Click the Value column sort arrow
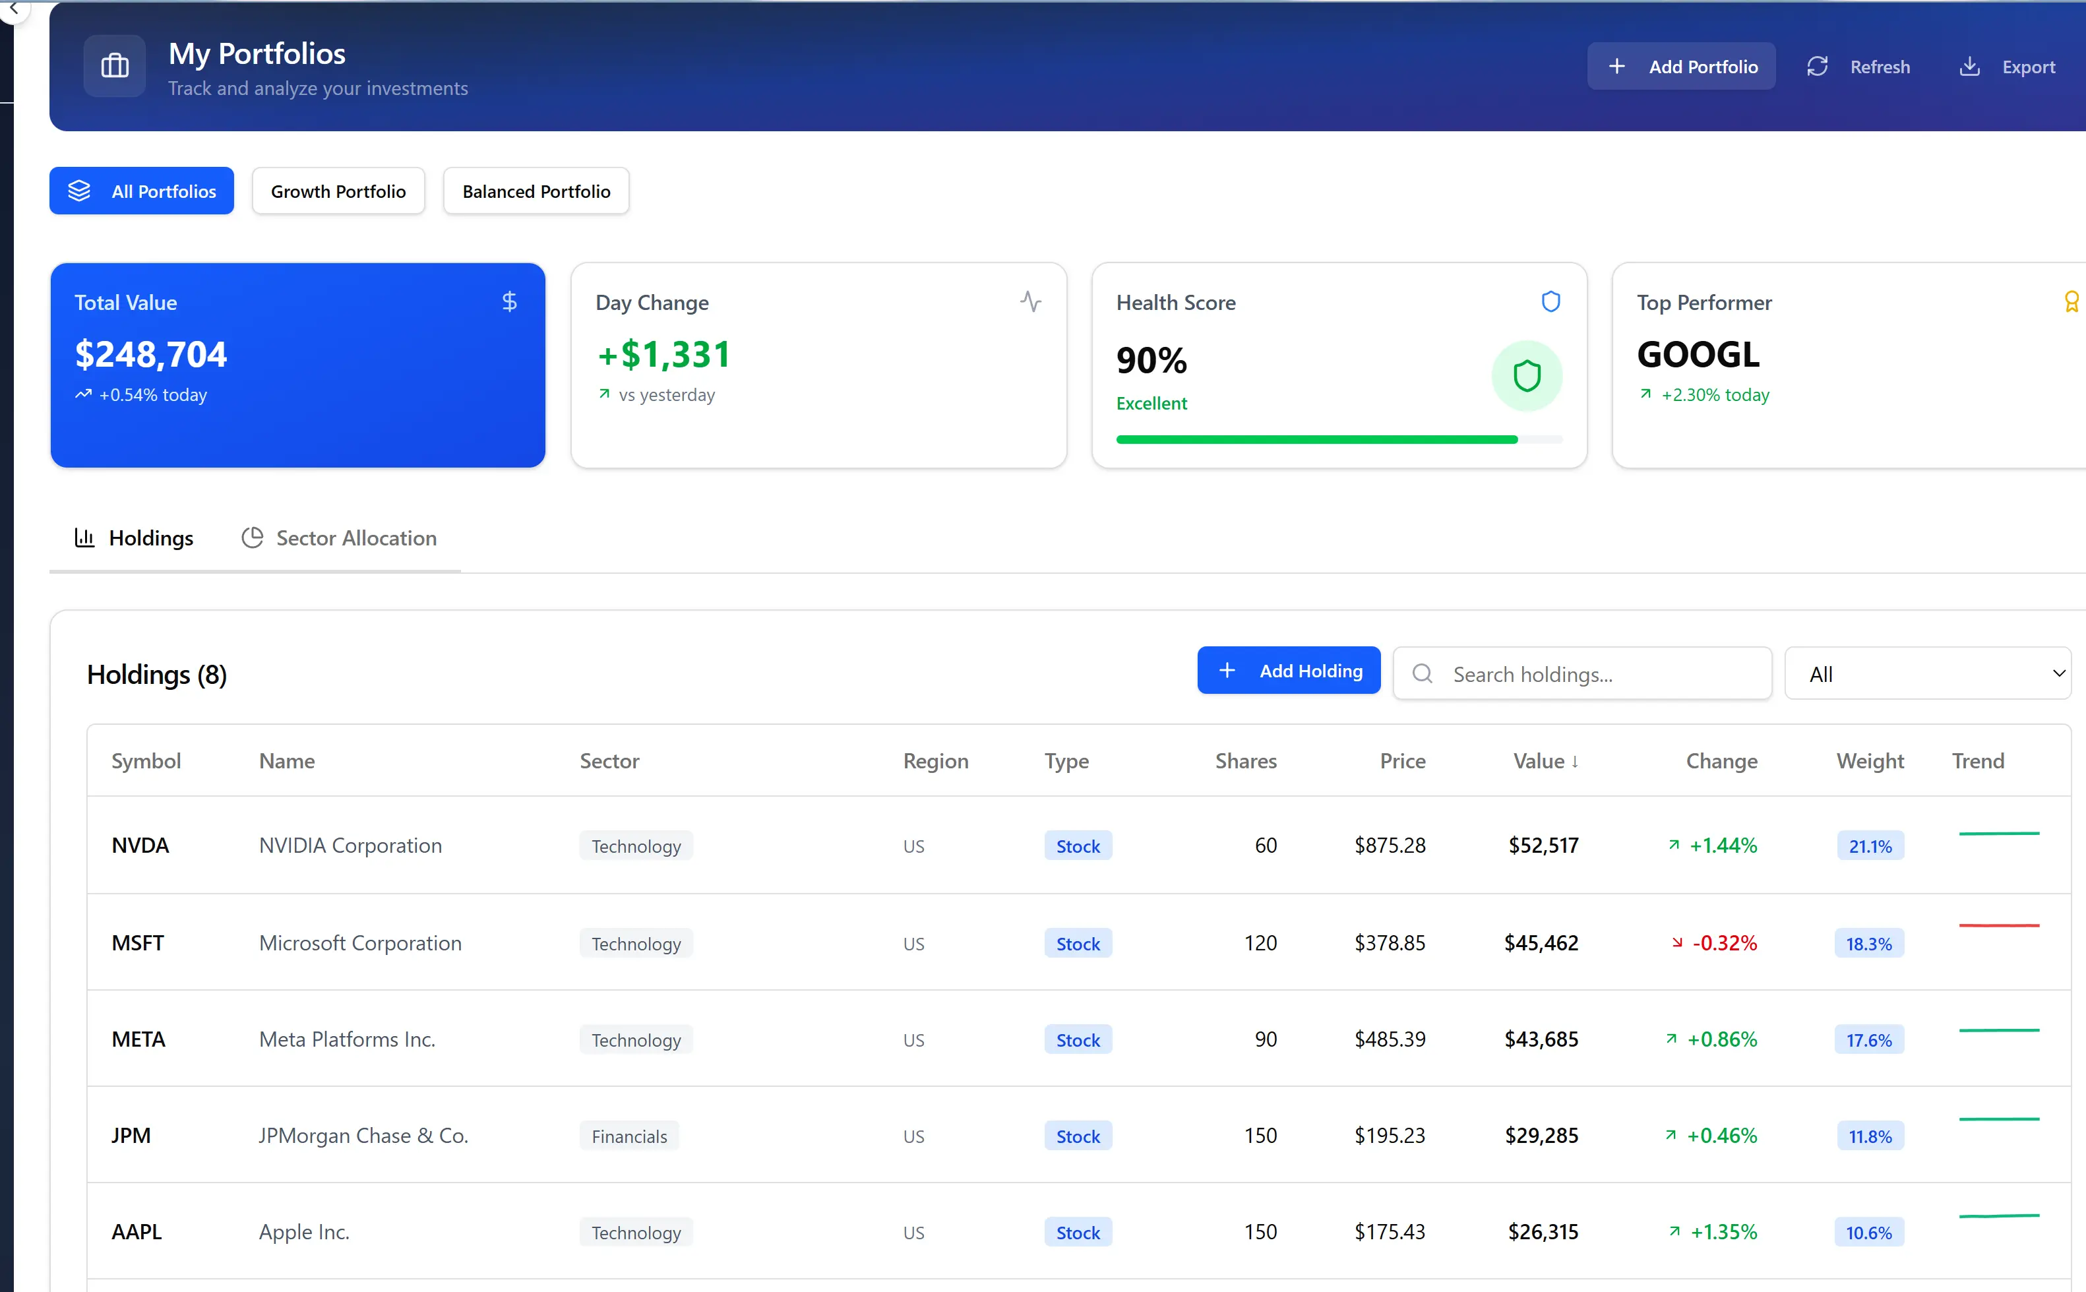This screenshot has width=2086, height=1292. point(1574,761)
